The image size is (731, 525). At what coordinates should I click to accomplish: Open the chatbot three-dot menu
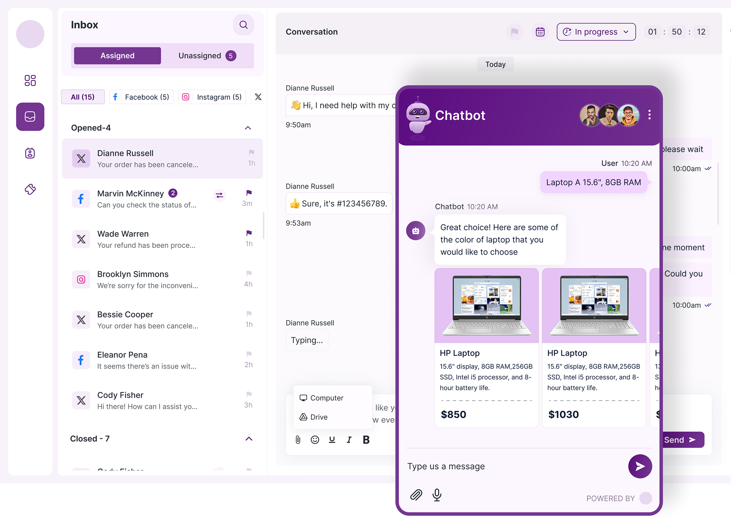click(649, 115)
